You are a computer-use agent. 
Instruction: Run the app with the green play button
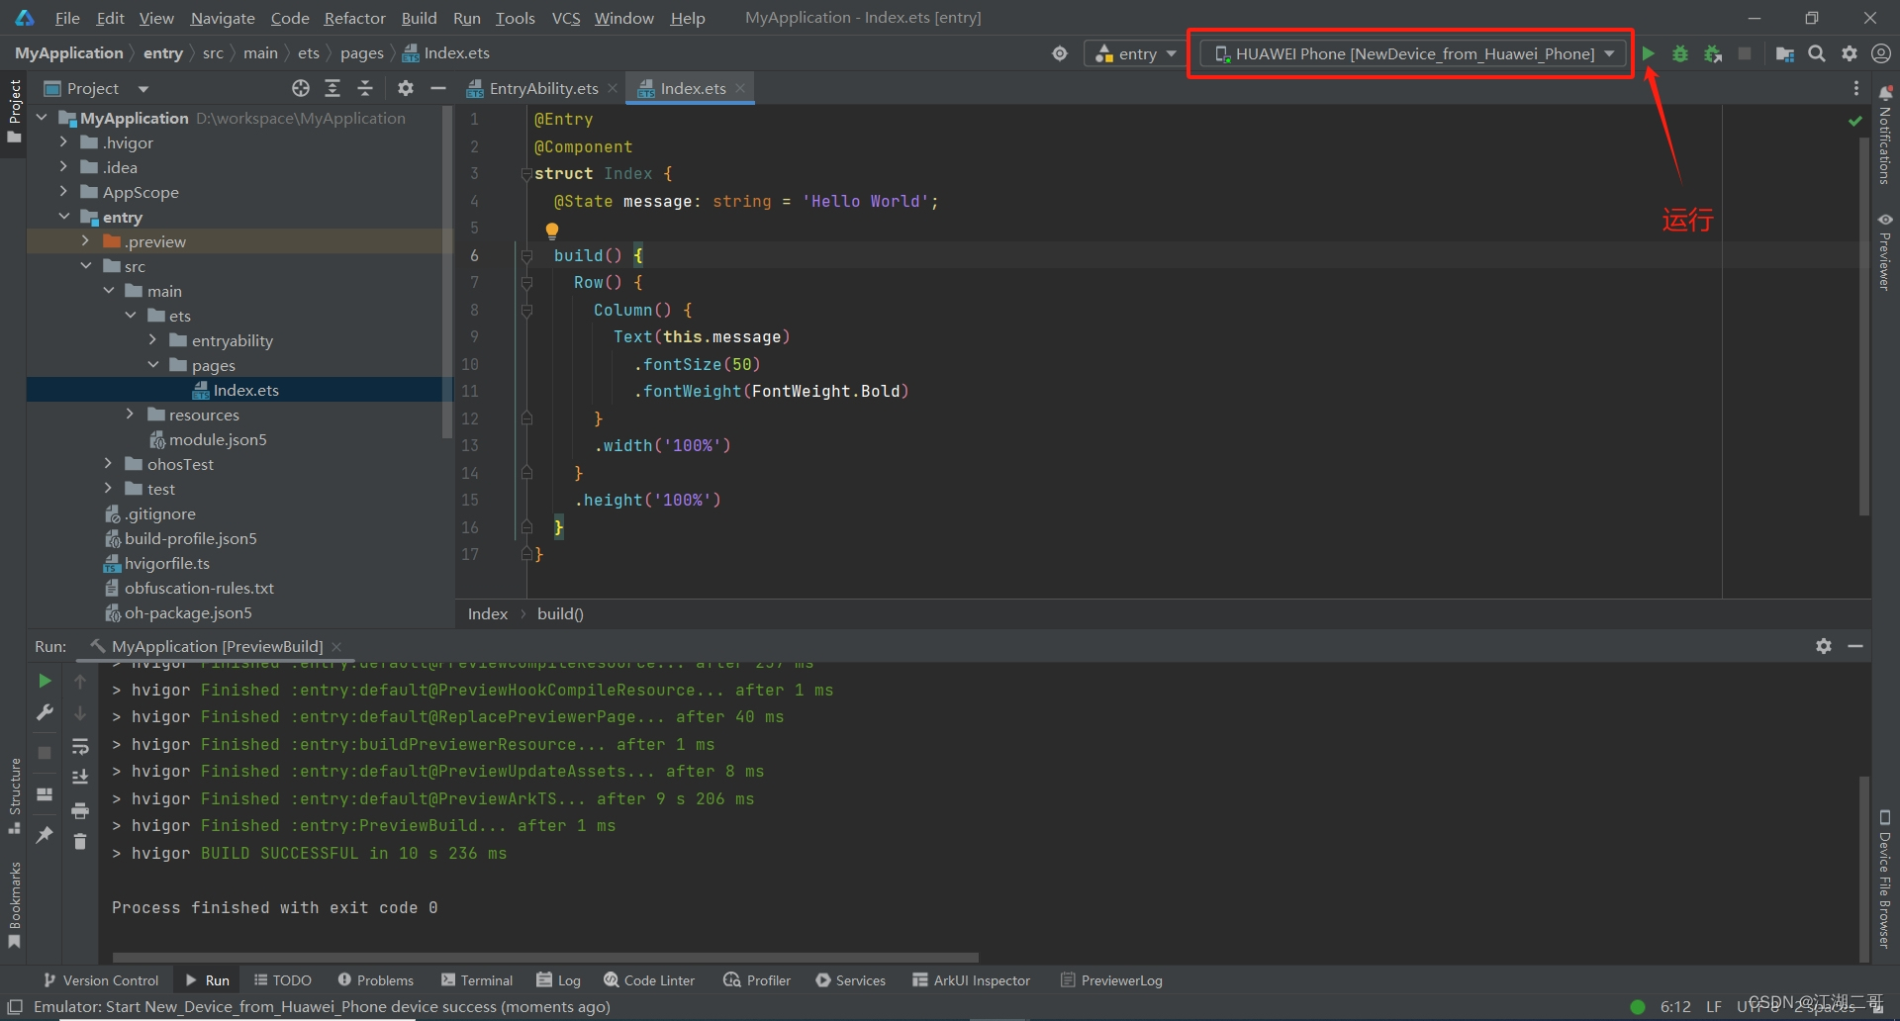tap(1649, 53)
